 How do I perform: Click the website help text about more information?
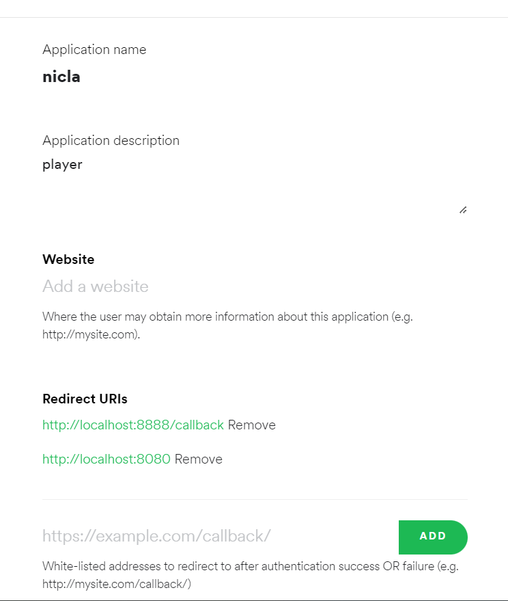[227, 317]
